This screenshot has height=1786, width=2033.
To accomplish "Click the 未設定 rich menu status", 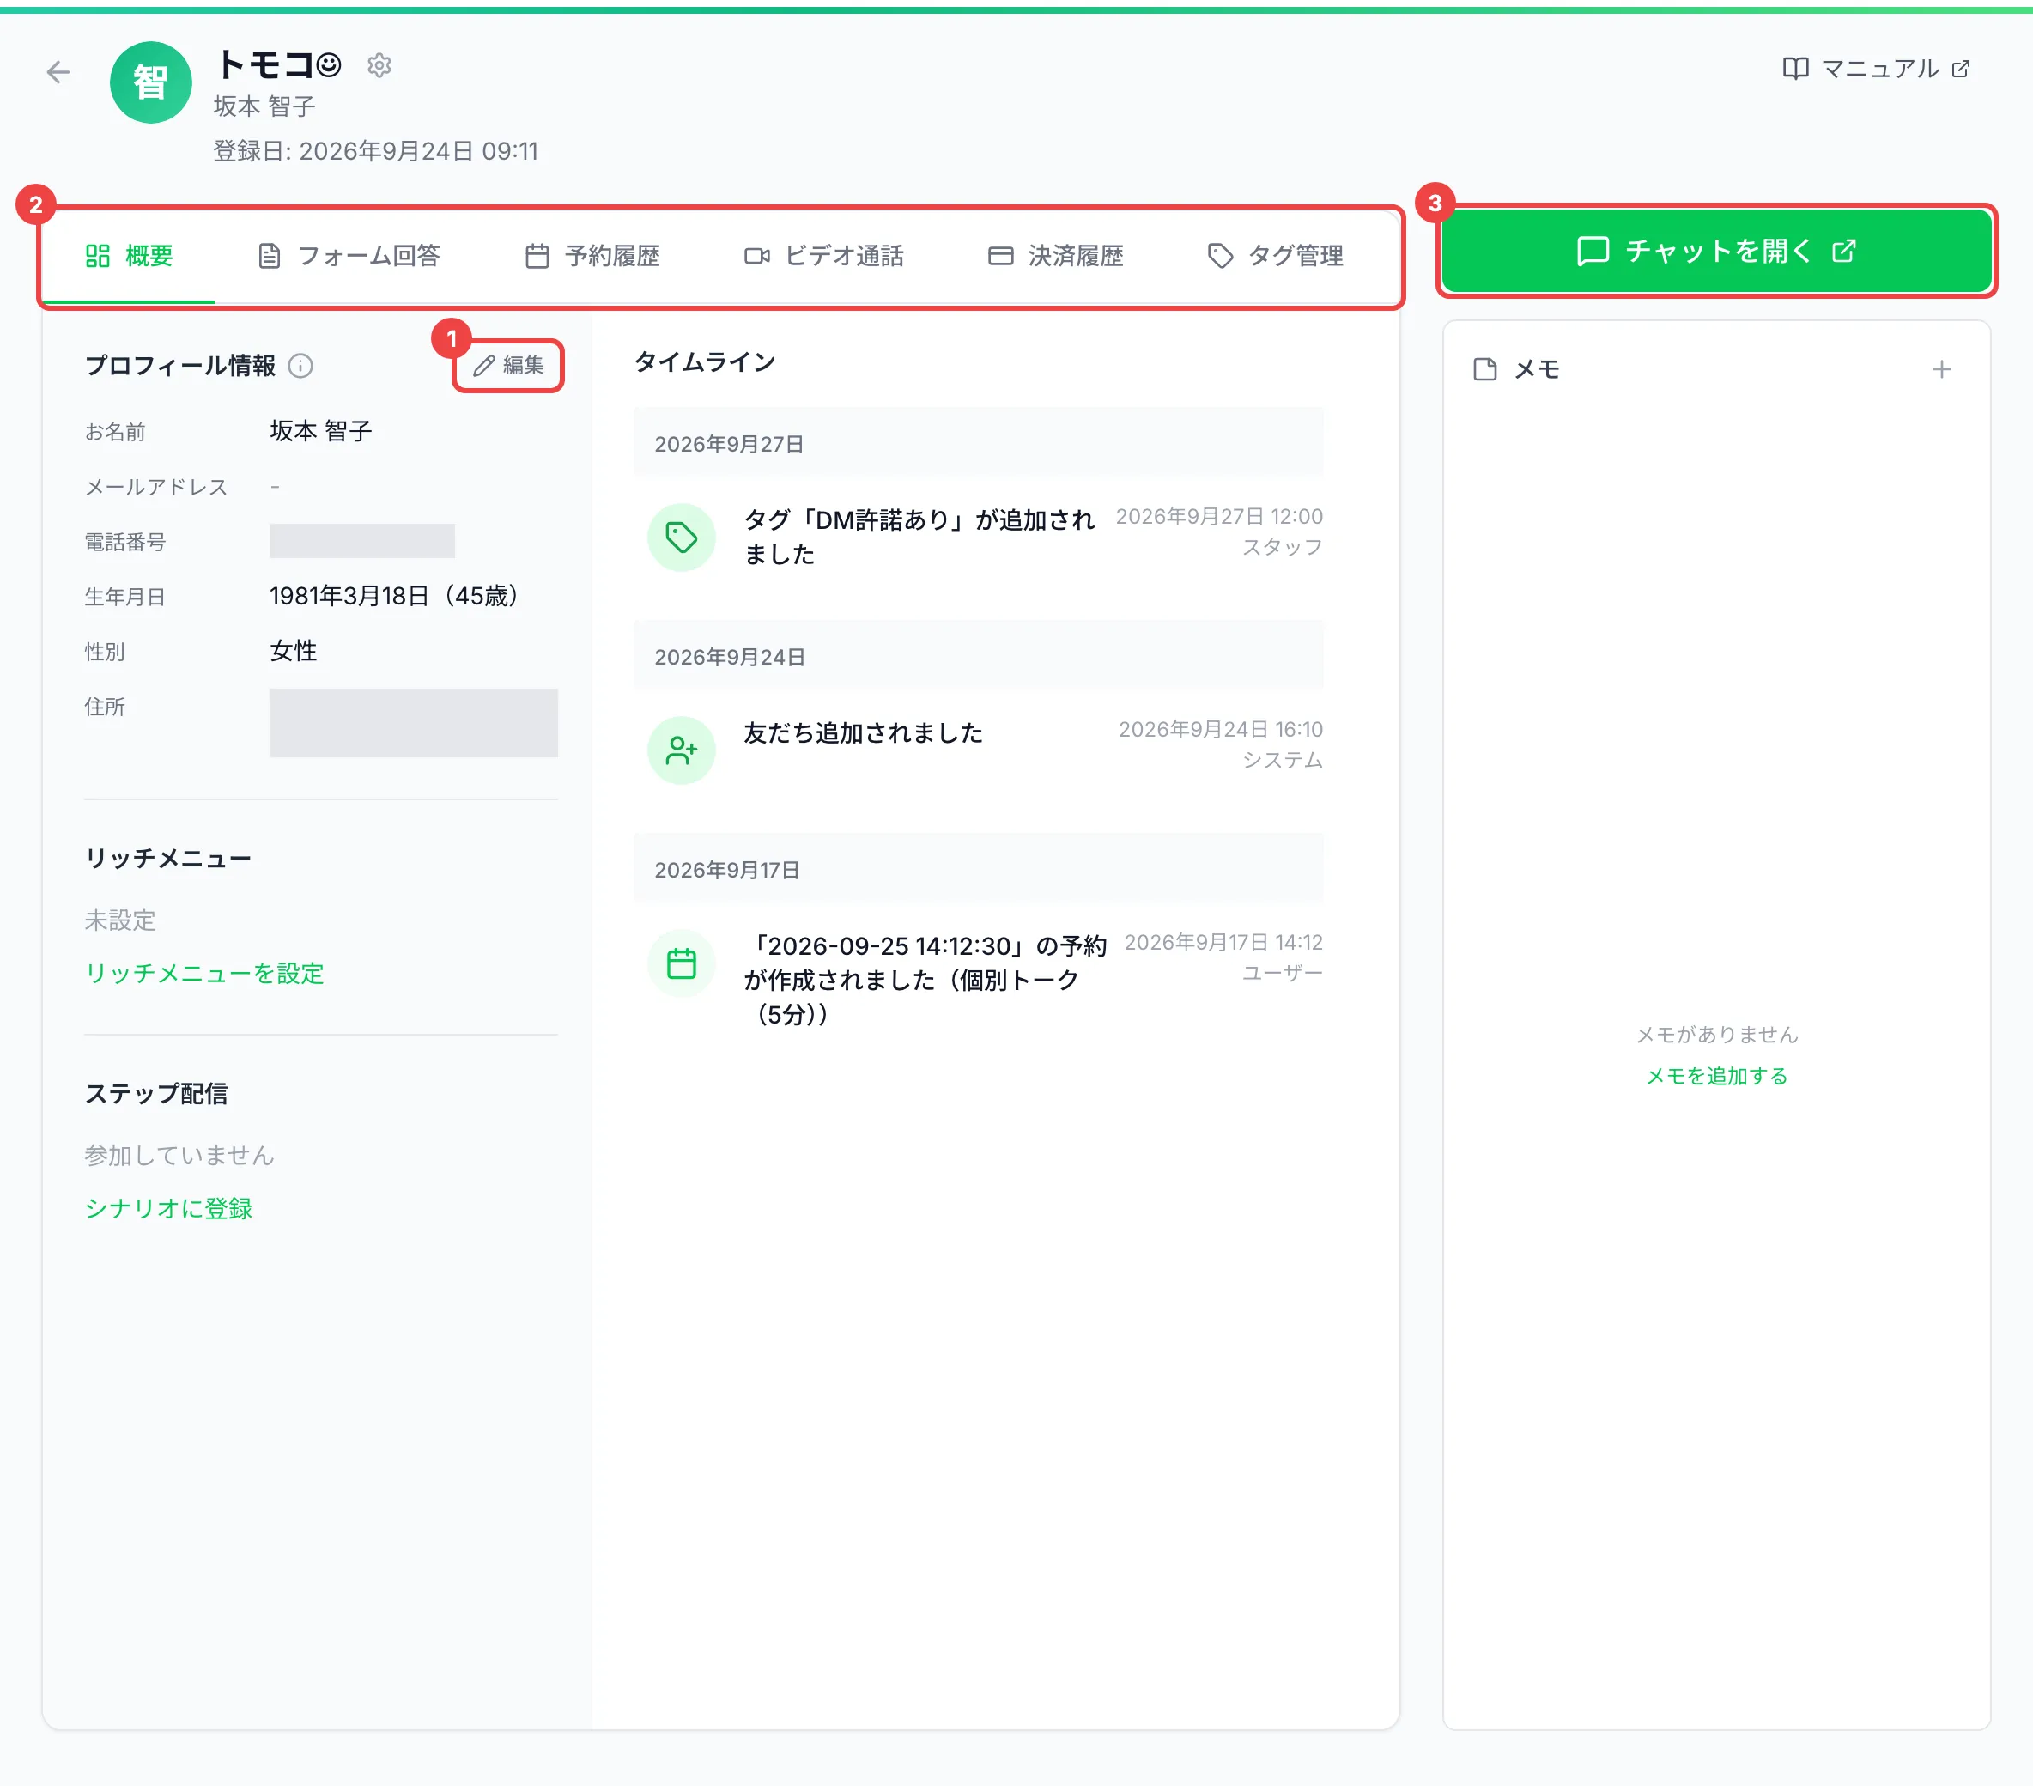I will click(x=120, y=920).
